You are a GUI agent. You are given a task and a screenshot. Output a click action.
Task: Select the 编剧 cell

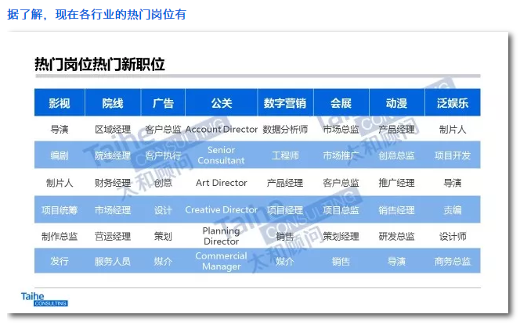[60, 155]
